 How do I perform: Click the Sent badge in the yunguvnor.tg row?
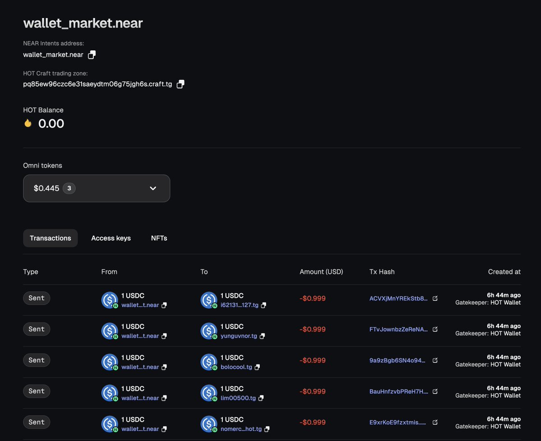[37, 329]
